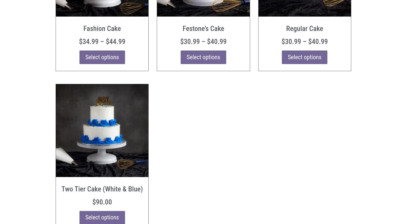Image resolution: width=415 pixels, height=224 pixels.
Task: Click the $30.99 price under Festone's Cake
Action: 190,42
